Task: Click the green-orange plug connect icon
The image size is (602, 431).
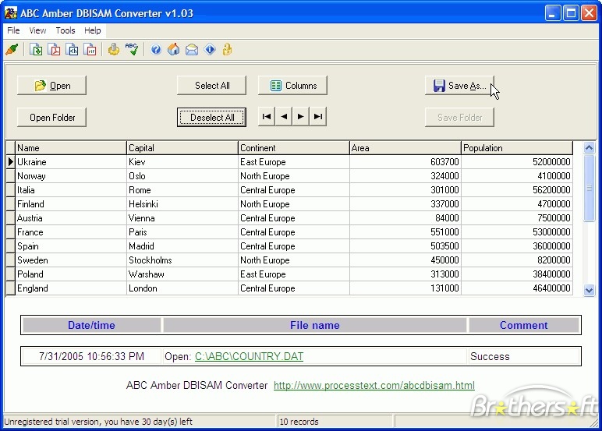Action: pos(12,50)
